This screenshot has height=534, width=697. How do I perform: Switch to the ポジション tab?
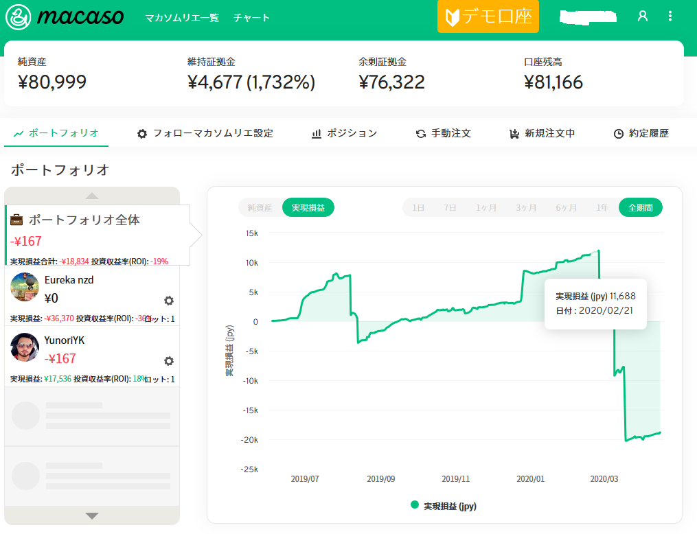point(345,134)
